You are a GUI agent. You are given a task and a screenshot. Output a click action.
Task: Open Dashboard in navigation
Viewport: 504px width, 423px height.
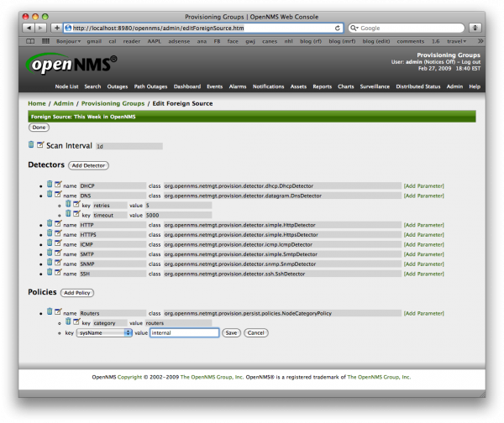tap(187, 86)
